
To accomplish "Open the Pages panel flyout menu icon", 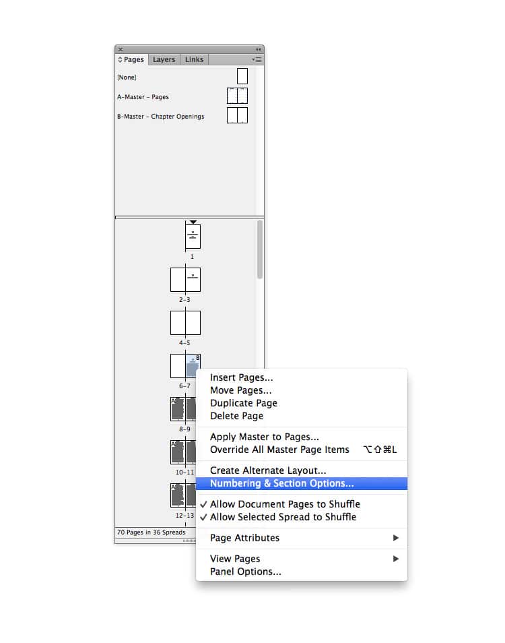I will pyautogui.click(x=257, y=59).
